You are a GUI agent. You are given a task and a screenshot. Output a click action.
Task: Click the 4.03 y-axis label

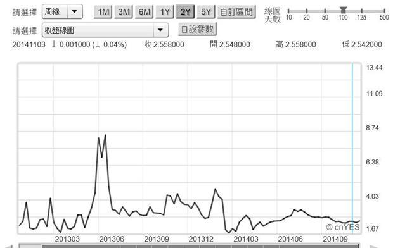pos(373,197)
